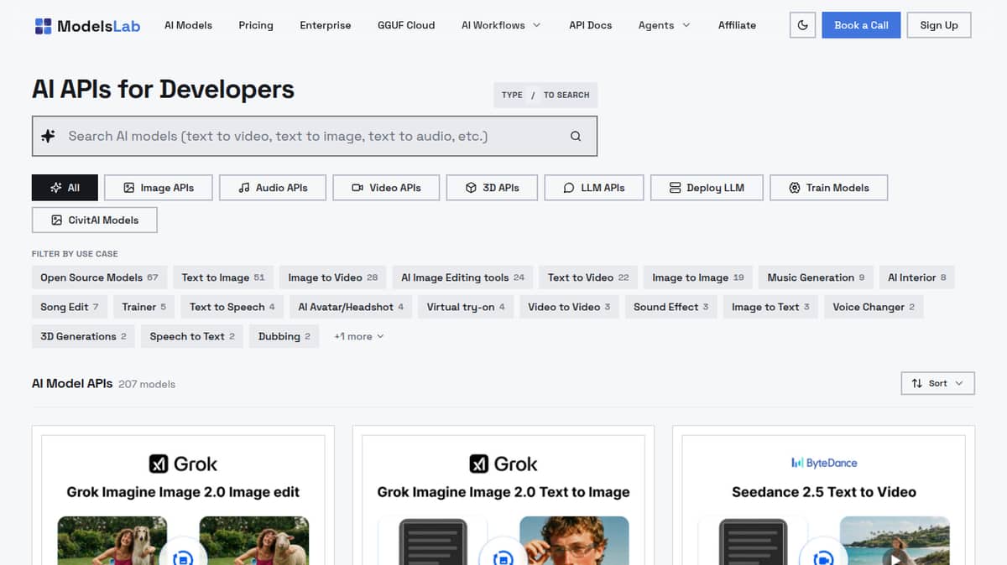This screenshot has width=1007, height=565.
Task: Filter by Song Edit
Action: (70, 307)
